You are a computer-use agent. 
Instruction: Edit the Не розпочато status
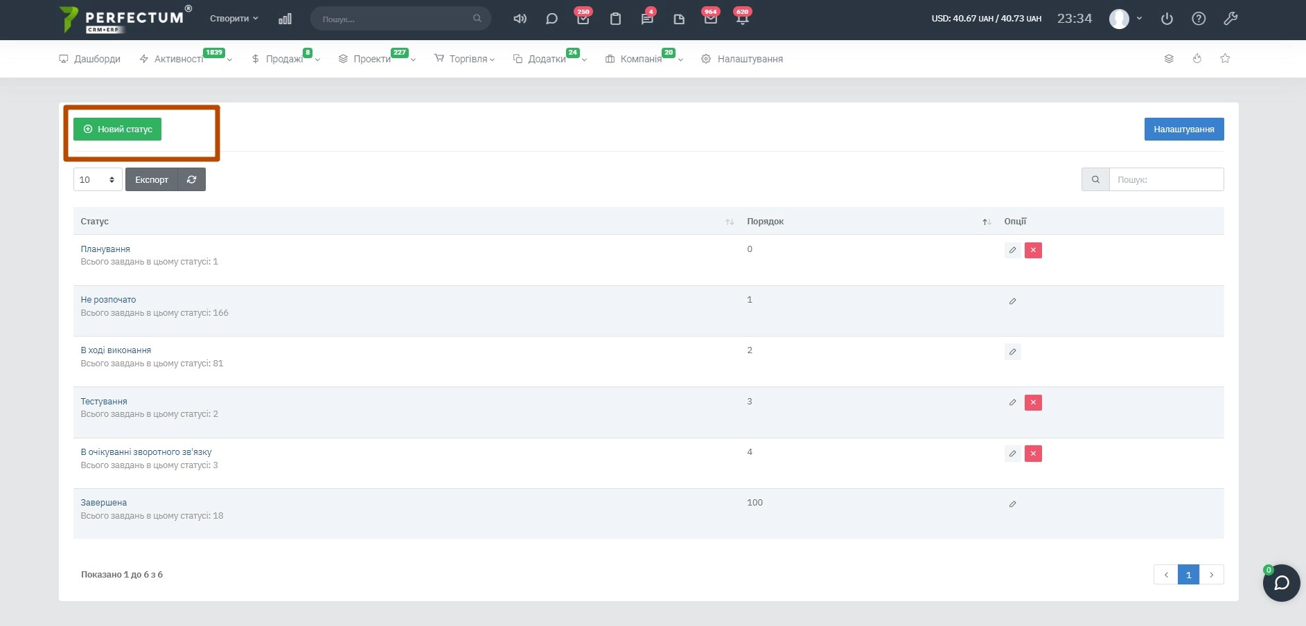coord(1012,301)
